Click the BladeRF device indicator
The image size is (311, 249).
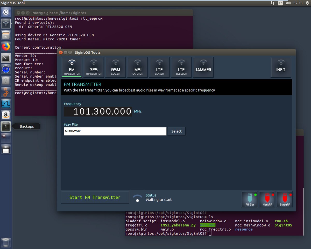click(285, 199)
